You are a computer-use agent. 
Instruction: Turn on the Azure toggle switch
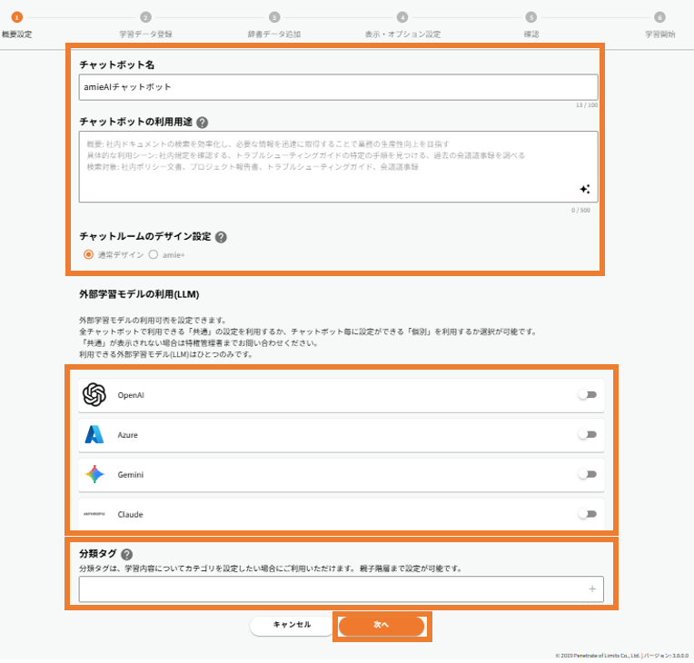pos(587,435)
